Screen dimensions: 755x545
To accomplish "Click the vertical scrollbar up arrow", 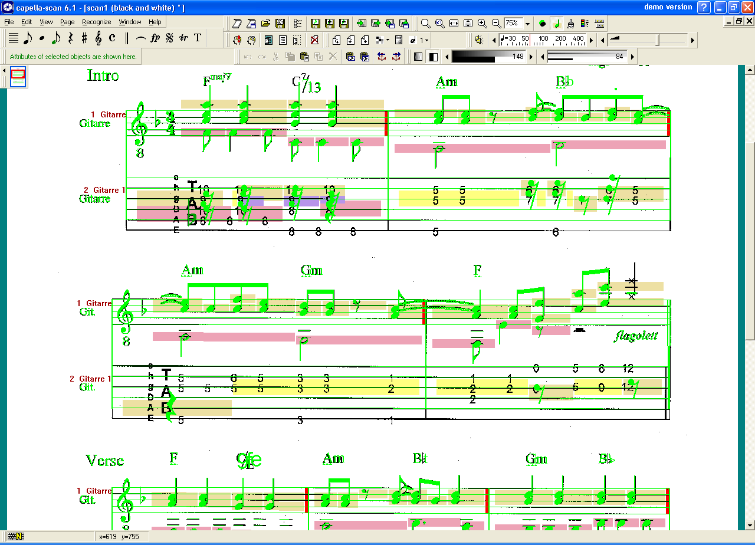I will click(750, 70).
